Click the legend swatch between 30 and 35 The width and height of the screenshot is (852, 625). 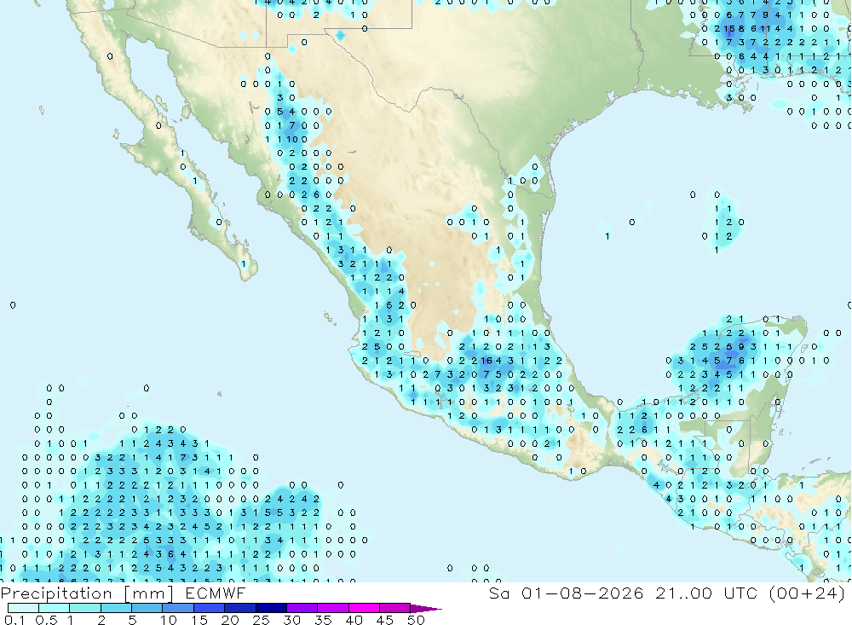302,608
